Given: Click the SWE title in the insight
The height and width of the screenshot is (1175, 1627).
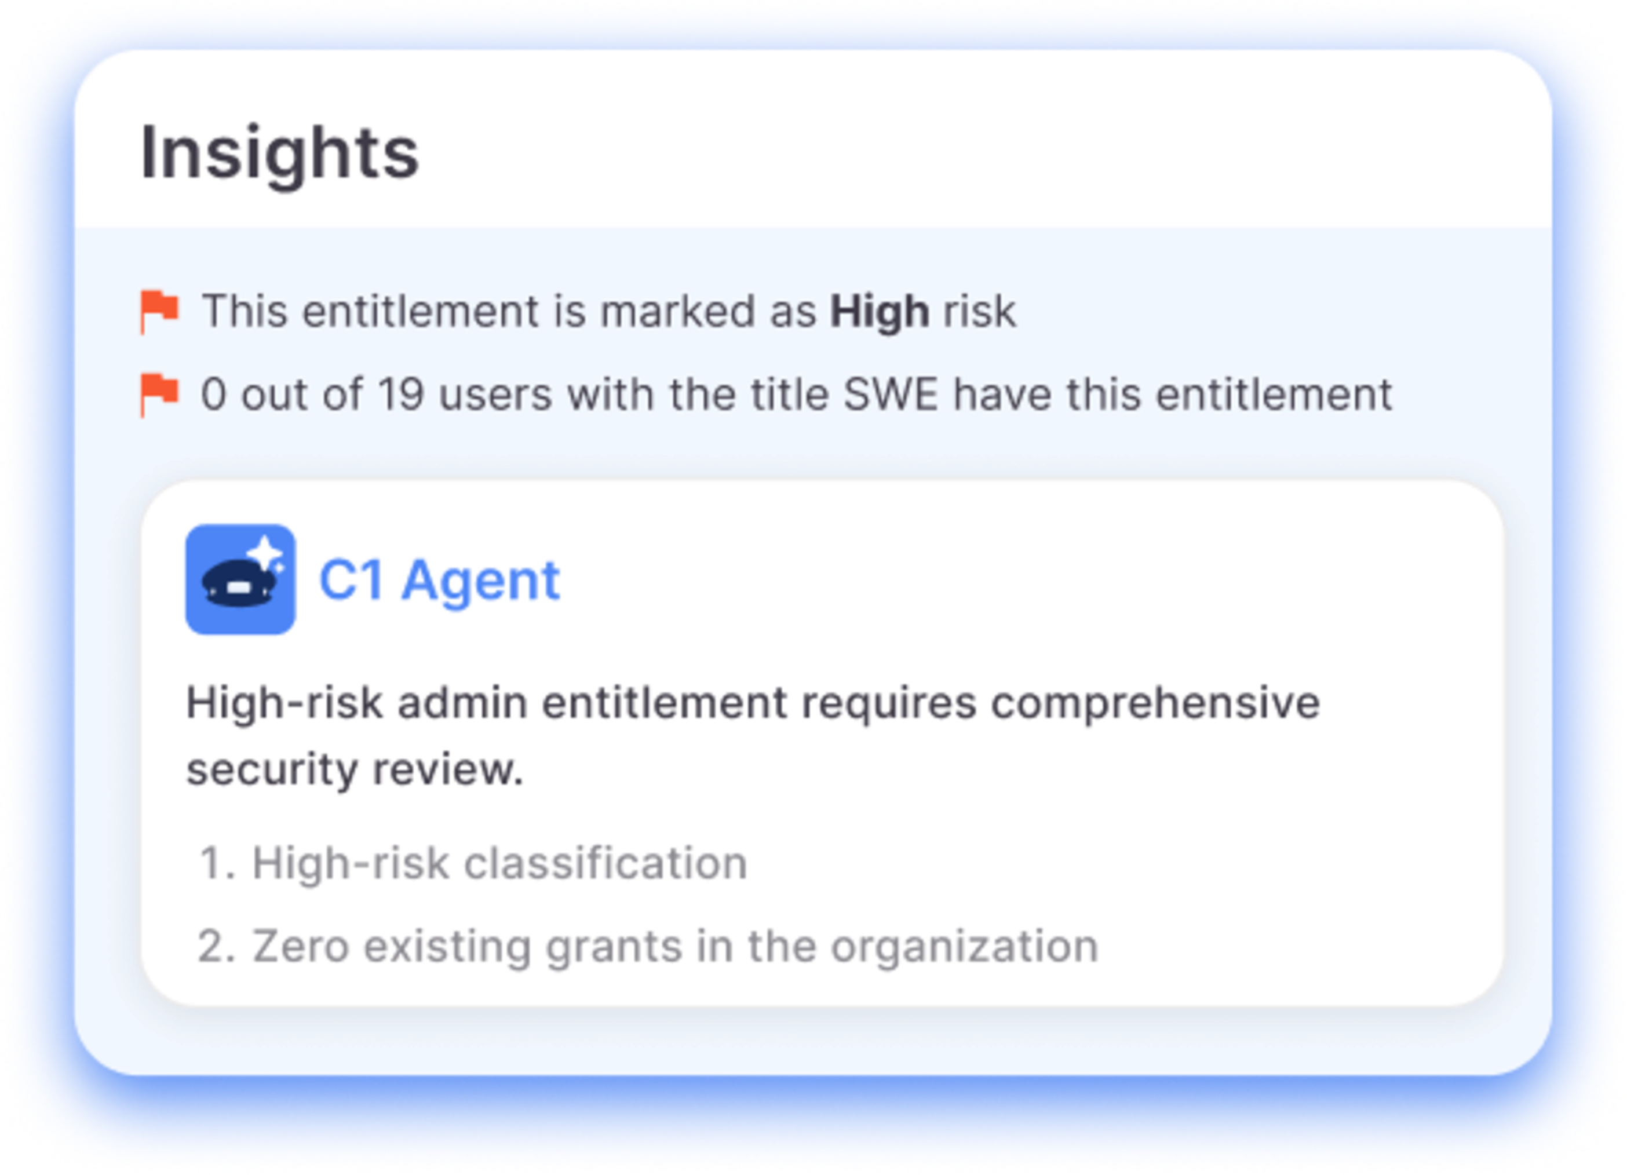Looking at the screenshot, I should click(x=890, y=395).
